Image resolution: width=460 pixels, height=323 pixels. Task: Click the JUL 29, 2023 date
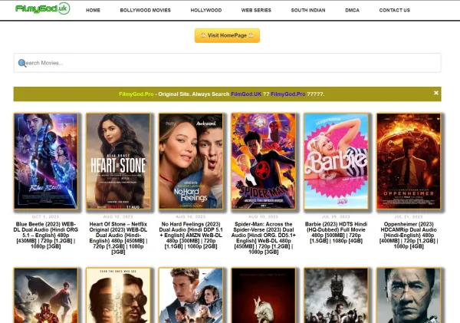pos(336,216)
